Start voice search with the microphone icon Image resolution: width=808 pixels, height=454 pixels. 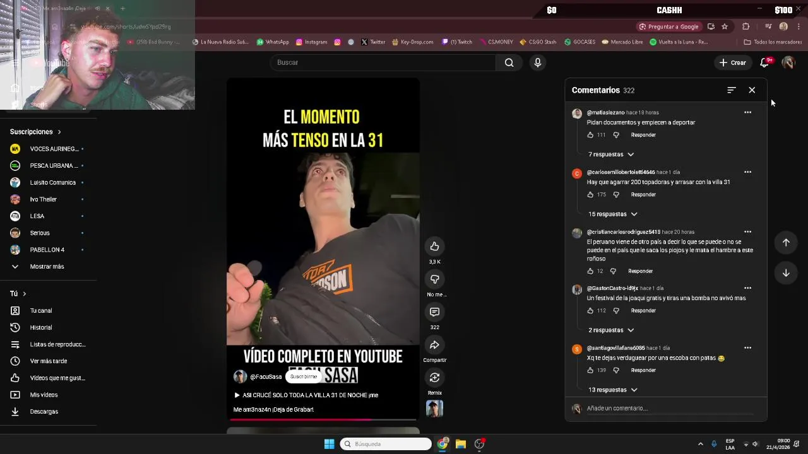tap(537, 62)
